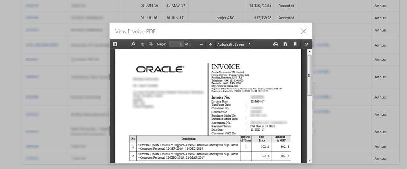
Task: Click line 1 description ending 11-DEC-2016
Action: coord(188,147)
